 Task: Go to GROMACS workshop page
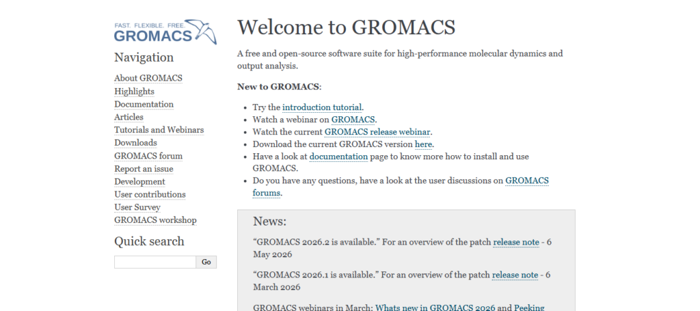pos(155,220)
